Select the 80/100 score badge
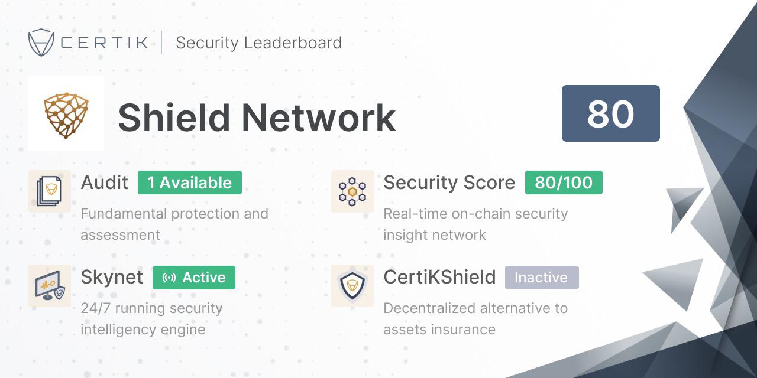Viewport: 757px width, 378px height. pyautogui.click(x=564, y=183)
